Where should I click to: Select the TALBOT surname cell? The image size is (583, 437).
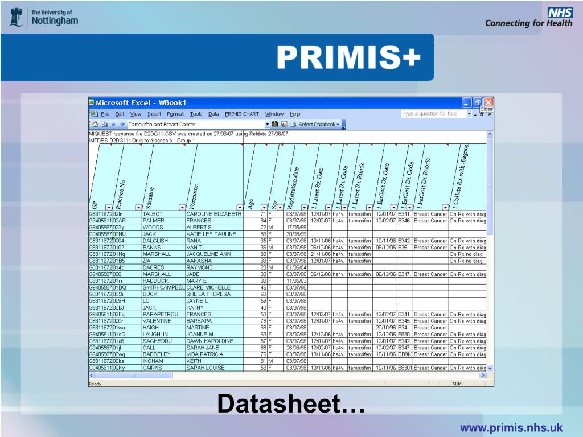pyautogui.click(x=163, y=214)
